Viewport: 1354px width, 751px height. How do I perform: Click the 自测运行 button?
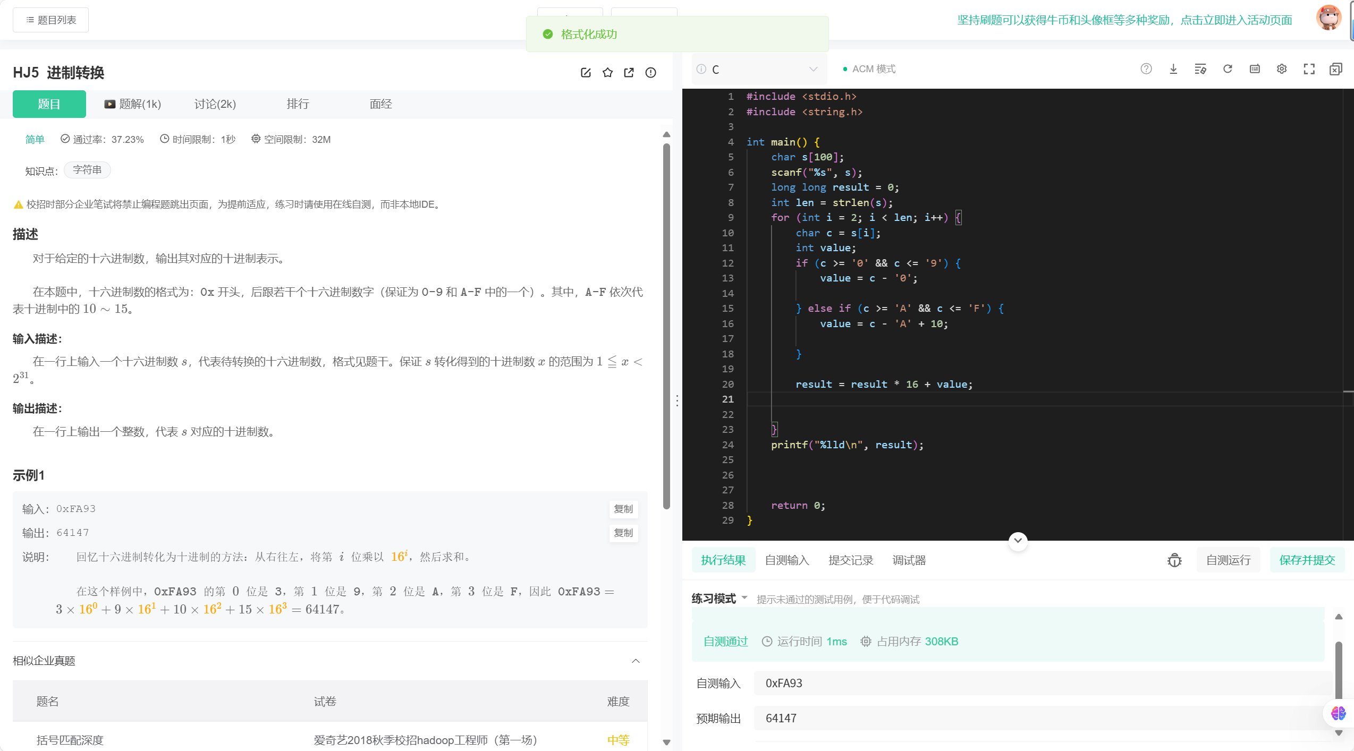pyautogui.click(x=1228, y=560)
